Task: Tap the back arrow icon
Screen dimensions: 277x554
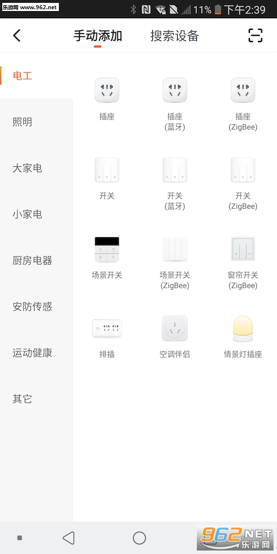Action: tap(17, 36)
